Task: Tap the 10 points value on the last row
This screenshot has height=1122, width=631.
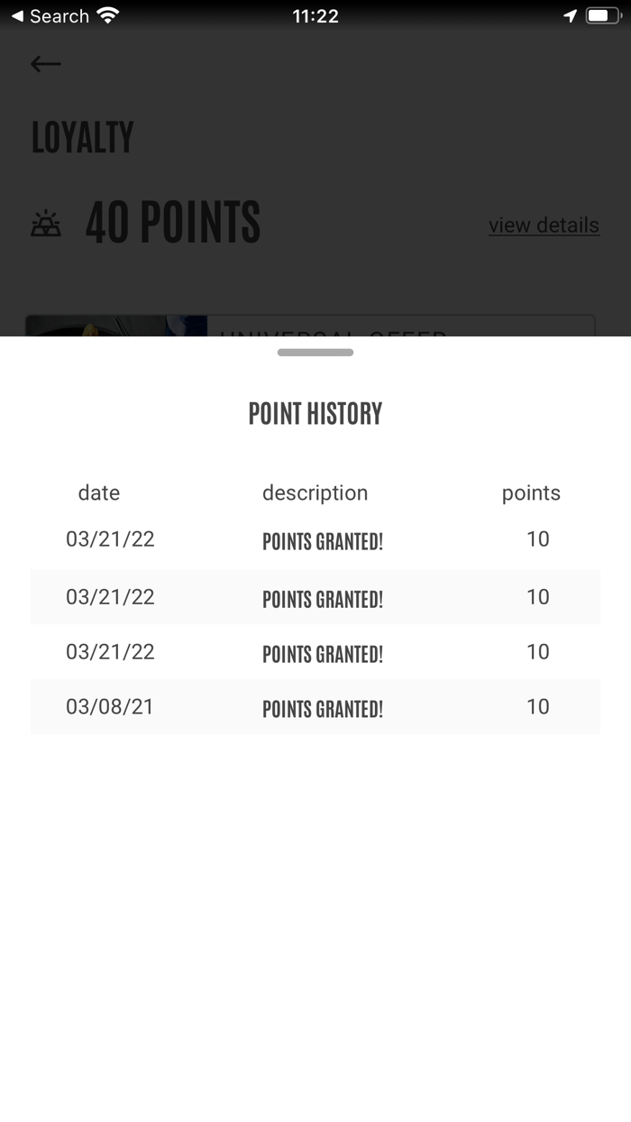Action: click(x=537, y=707)
